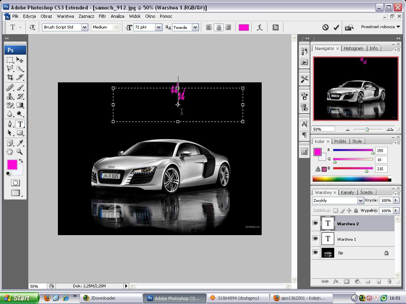Select the Rectangle shape tool
406x304 pixels.
20,133
